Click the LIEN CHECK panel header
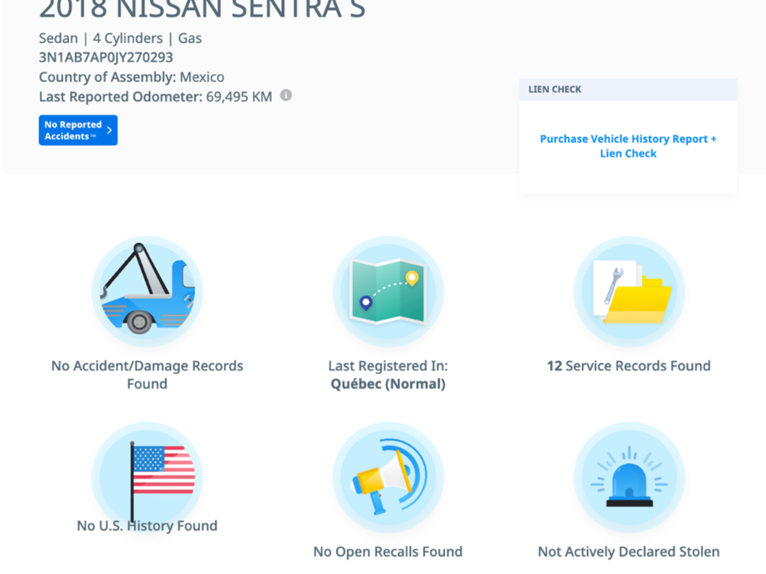The height and width of the screenshot is (574, 766). click(628, 90)
